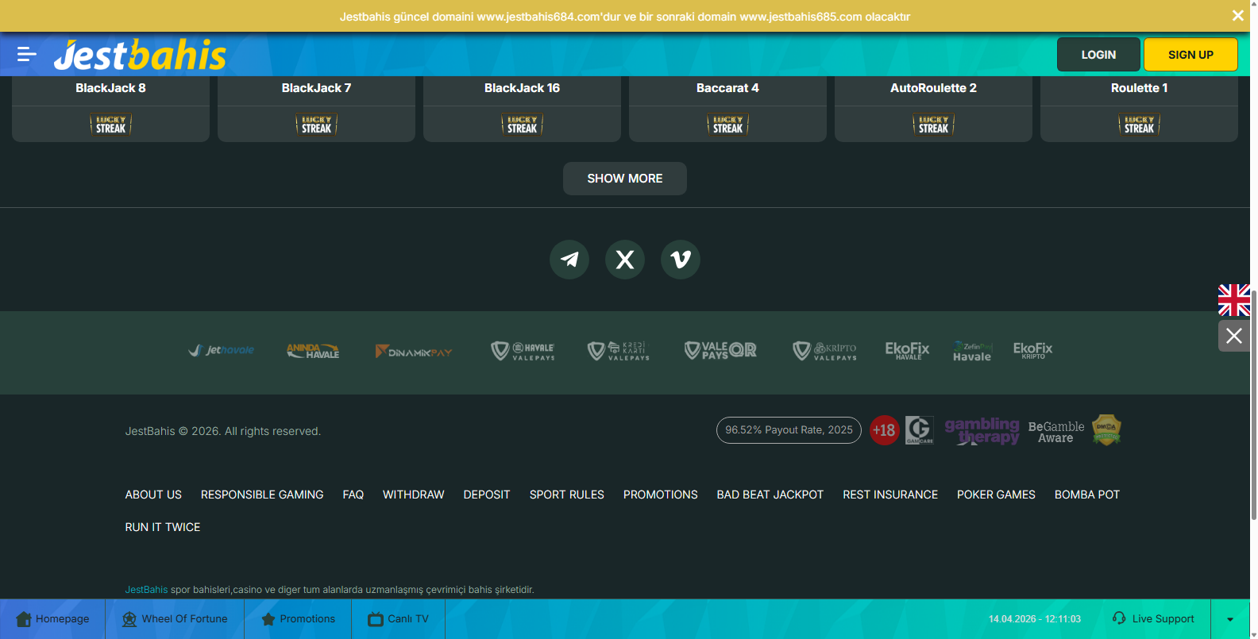
Task: Collapse bottom bar with dropdown arrow
Action: click(1230, 619)
